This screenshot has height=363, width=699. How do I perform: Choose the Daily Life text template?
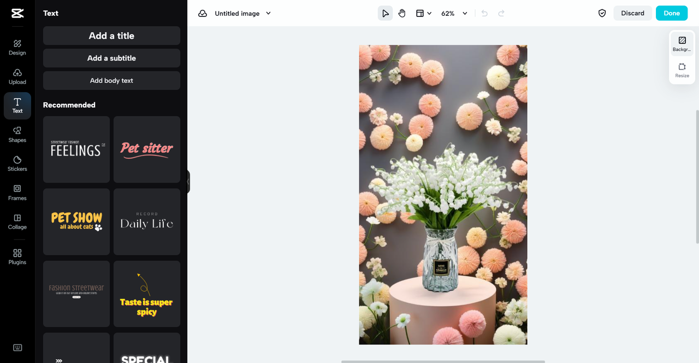click(147, 222)
